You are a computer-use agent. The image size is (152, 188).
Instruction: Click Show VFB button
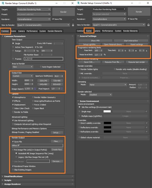pyautogui.click(x=95, y=41)
